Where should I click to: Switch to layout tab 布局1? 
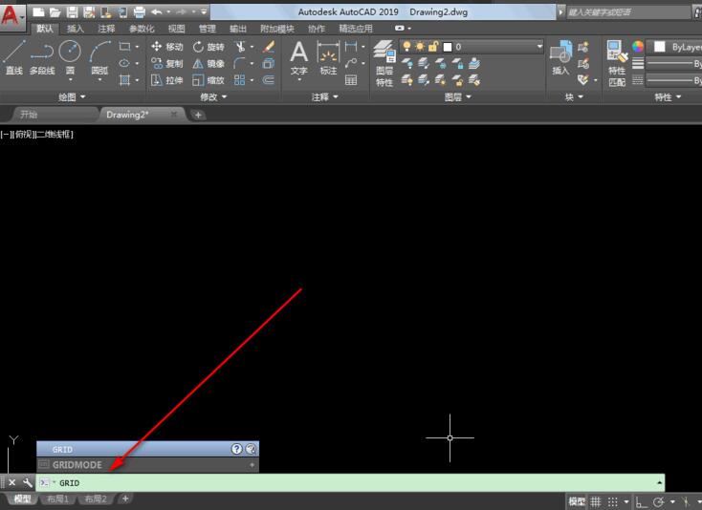57,499
